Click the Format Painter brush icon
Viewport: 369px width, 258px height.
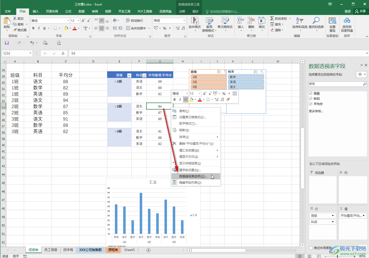[x=15, y=30]
